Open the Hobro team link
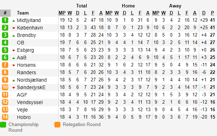 click(24, 117)
